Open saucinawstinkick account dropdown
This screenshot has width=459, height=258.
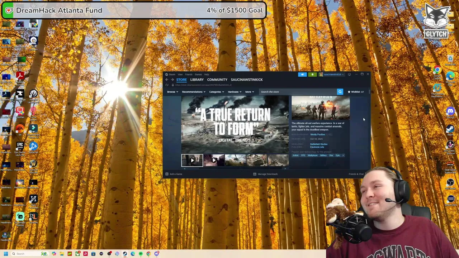[331, 75]
